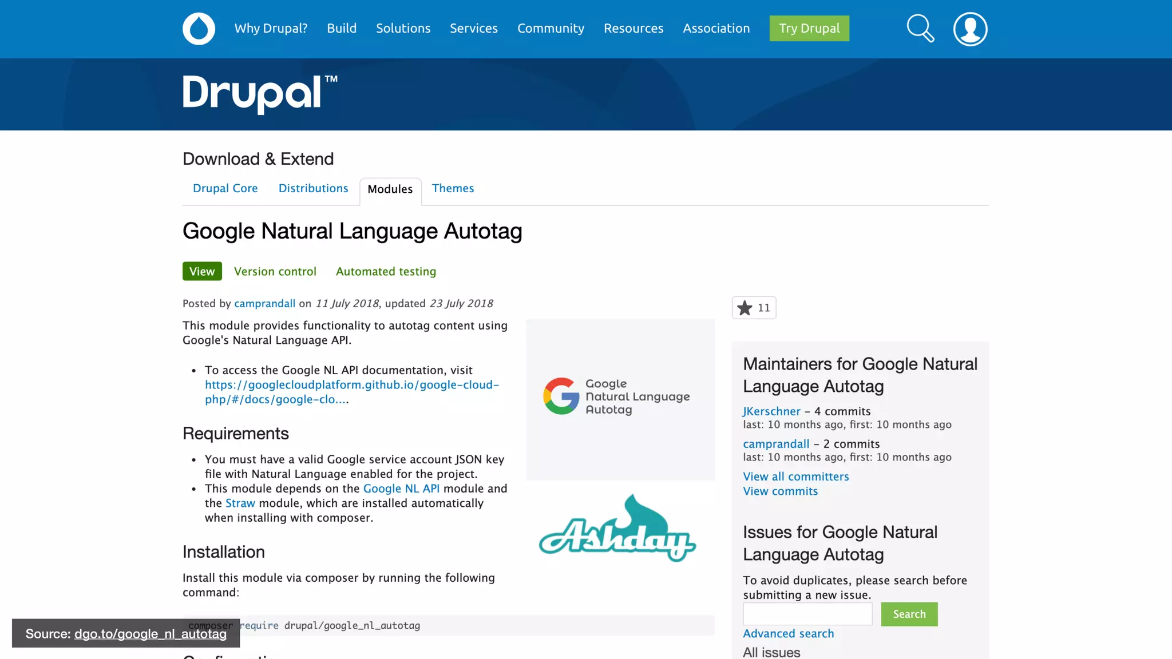The height and width of the screenshot is (659, 1172).
Task: Open the Google NL API module link
Action: tap(401, 489)
